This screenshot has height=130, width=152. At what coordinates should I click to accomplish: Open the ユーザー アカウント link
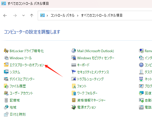tap(21, 93)
